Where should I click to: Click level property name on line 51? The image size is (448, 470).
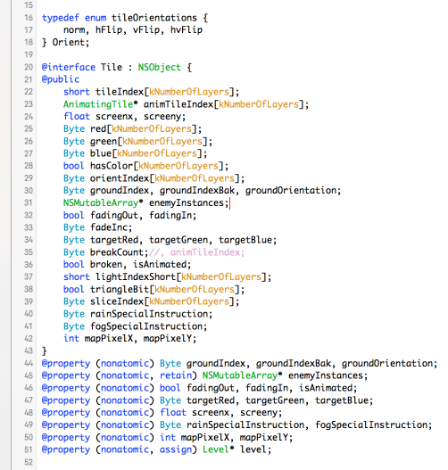point(253,449)
